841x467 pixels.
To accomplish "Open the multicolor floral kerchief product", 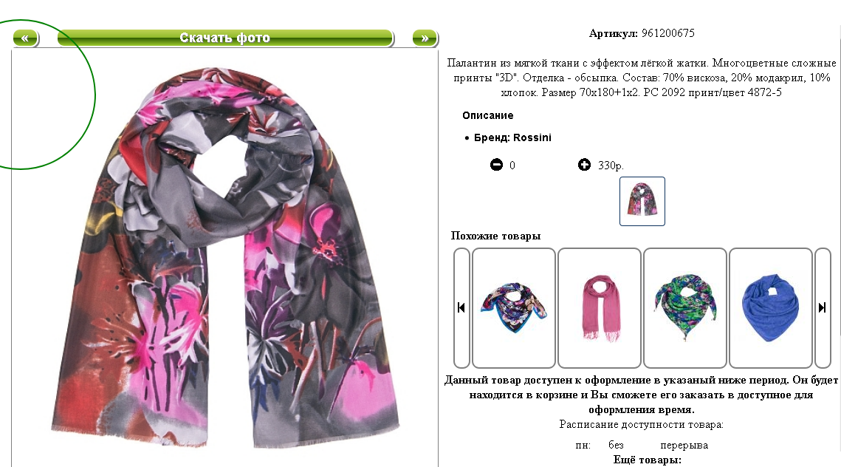I will pyautogui.click(x=513, y=307).
